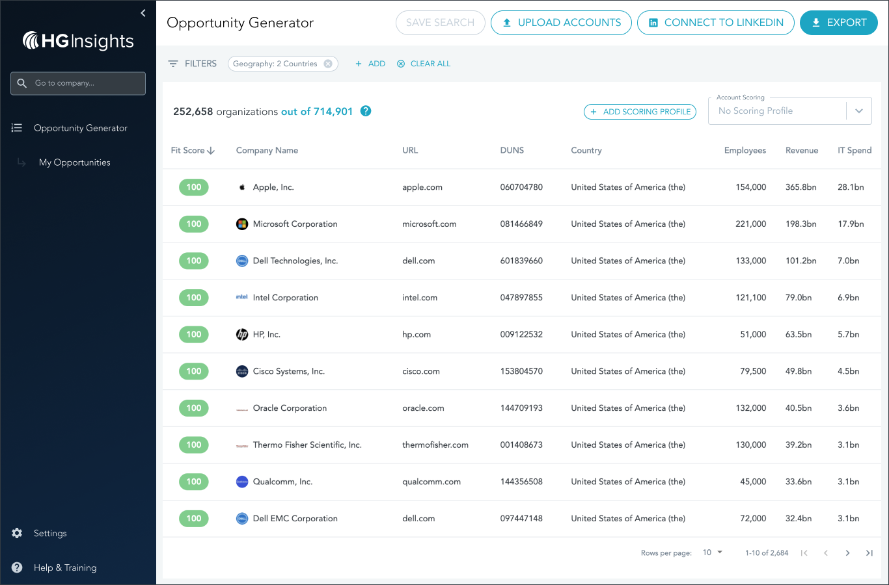Click the Oracle Corporation company name
Image resolution: width=889 pixels, height=585 pixels.
coord(290,408)
